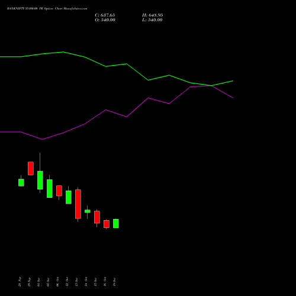Select the 19 Oct date label
Image resolution: width=296 pixels, height=296 pixels.
tap(114, 282)
